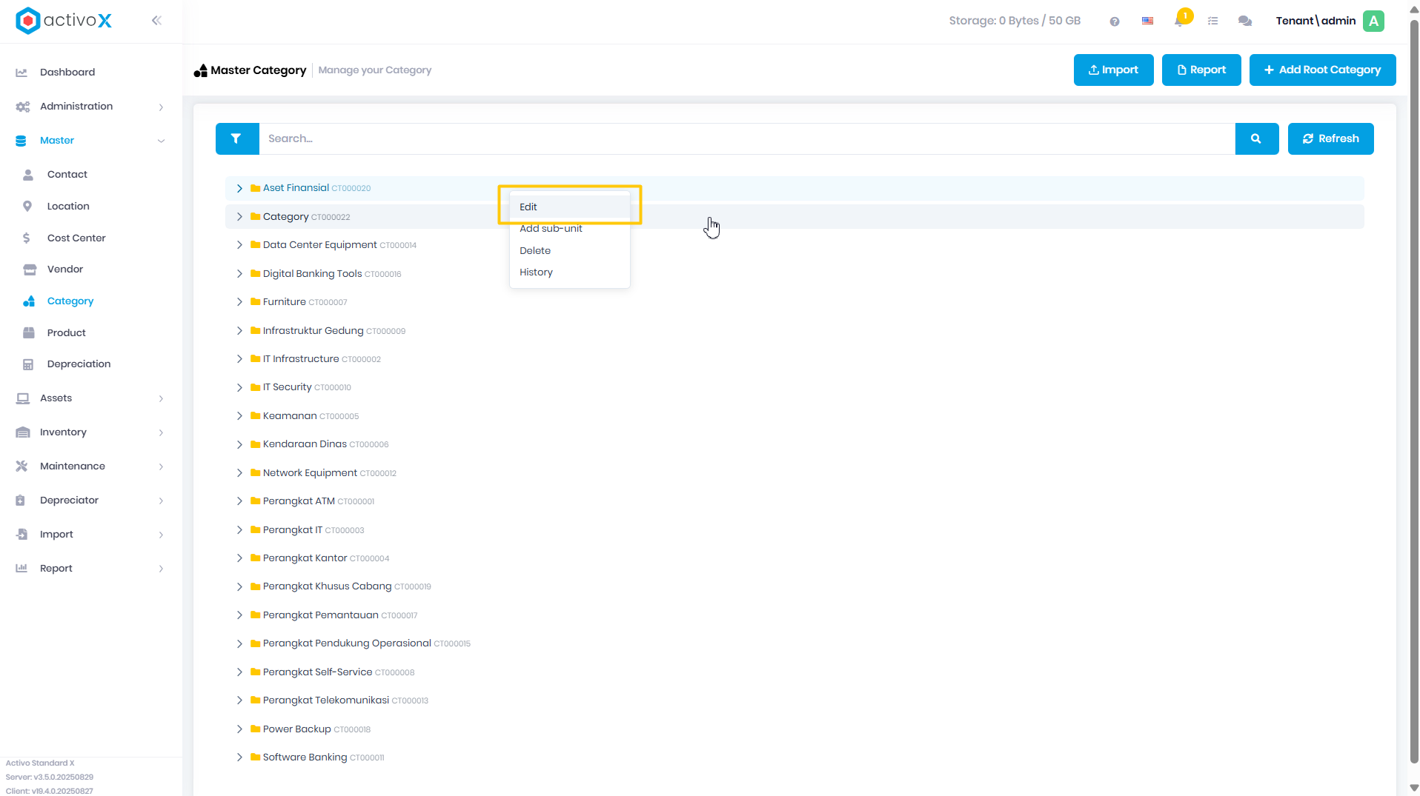Image resolution: width=1420 pixels, height=796 pixels.
Task: Expand the Inventory submenu arrow
Action: coord(161,433)
